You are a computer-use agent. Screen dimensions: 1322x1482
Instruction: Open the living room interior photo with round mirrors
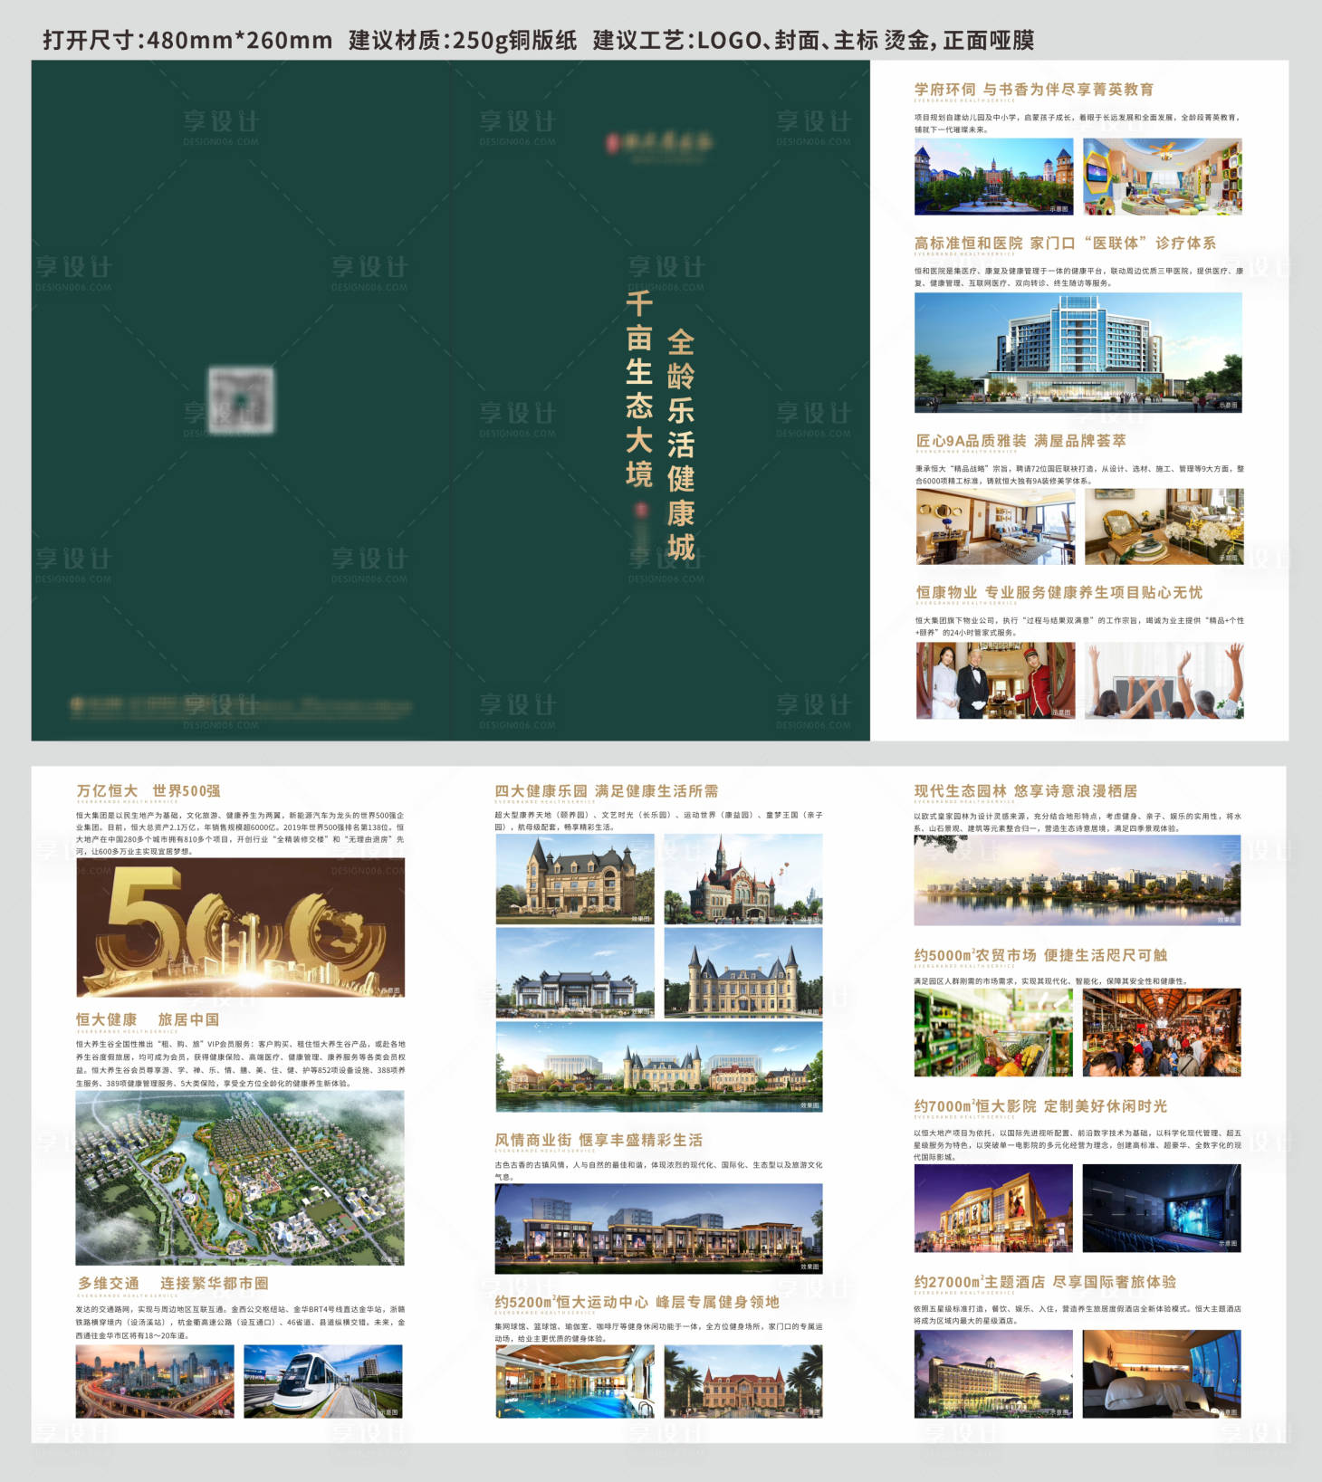[995, 527]
